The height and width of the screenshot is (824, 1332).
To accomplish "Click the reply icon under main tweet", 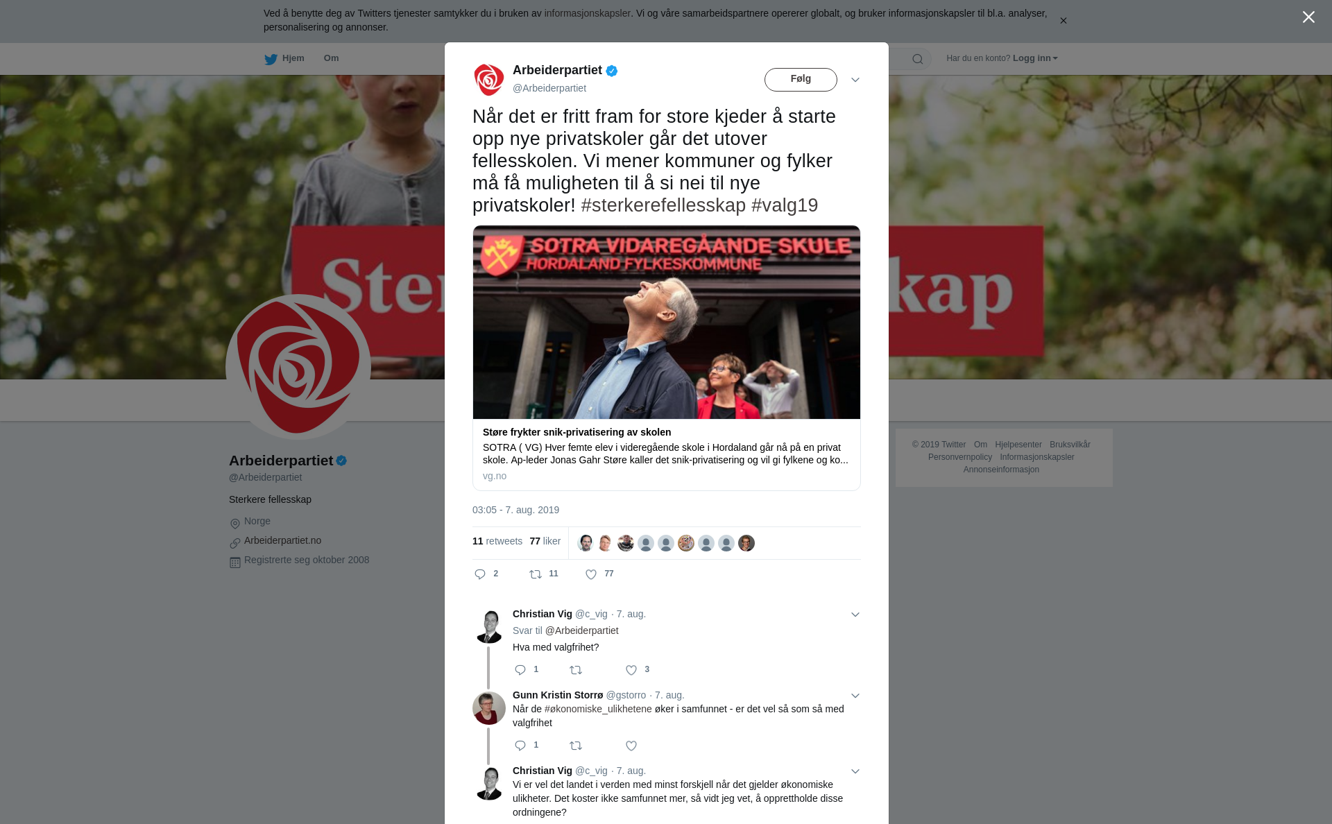I will click(480, 574).
